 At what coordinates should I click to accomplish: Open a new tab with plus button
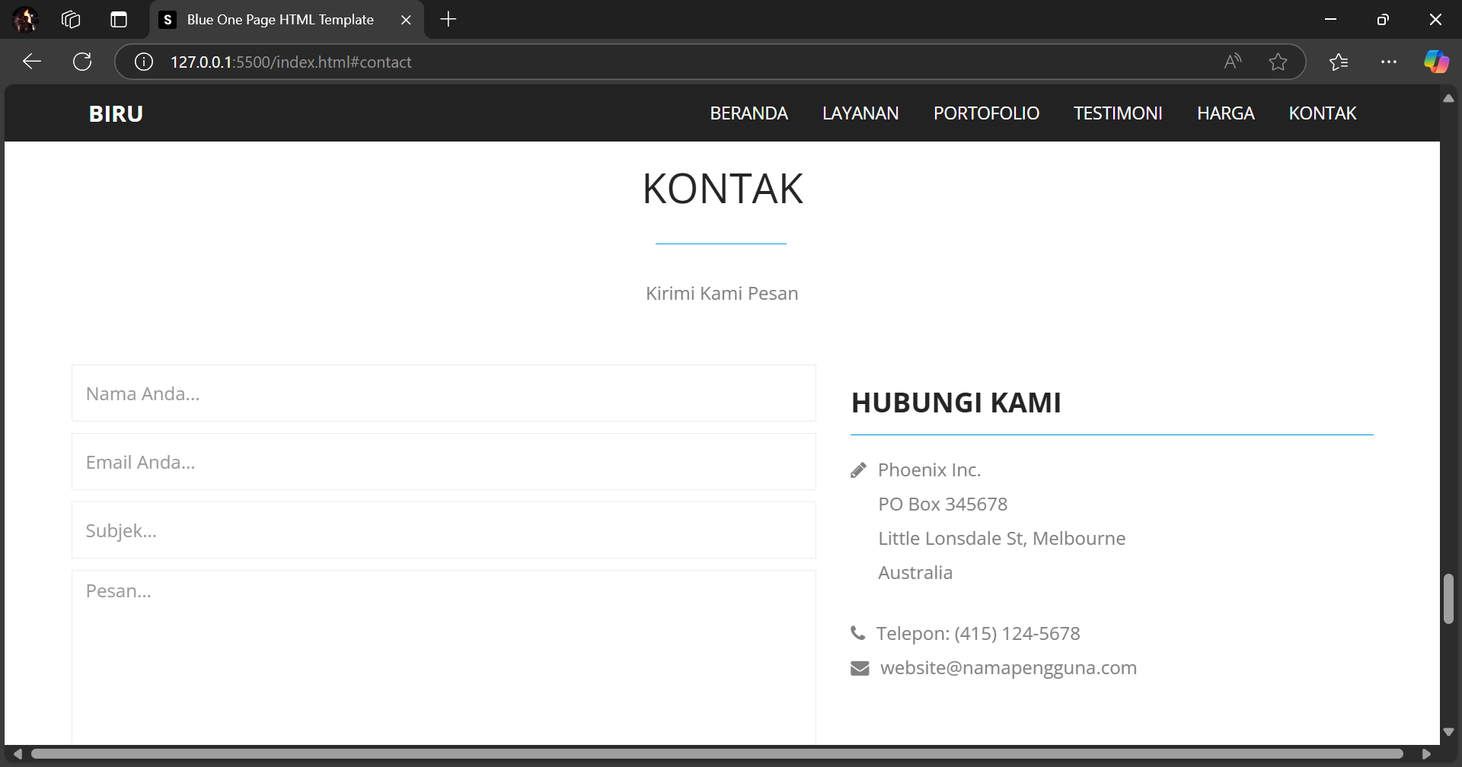click(448, 20)
